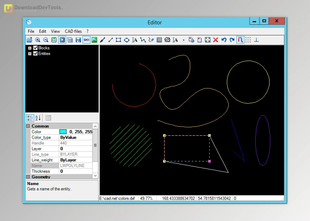310x221 pixels.
Task: Open a file with the folder icon
Action: click(30, 40)
